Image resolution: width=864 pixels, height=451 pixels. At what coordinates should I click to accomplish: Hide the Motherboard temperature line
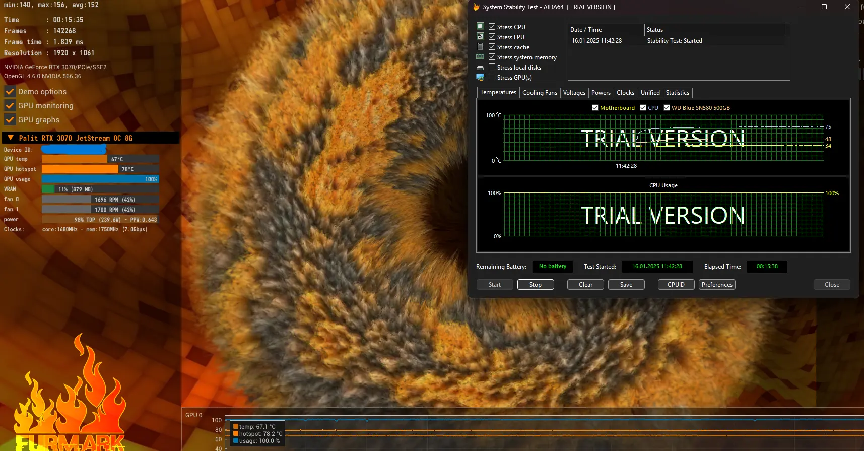(595, 108)
